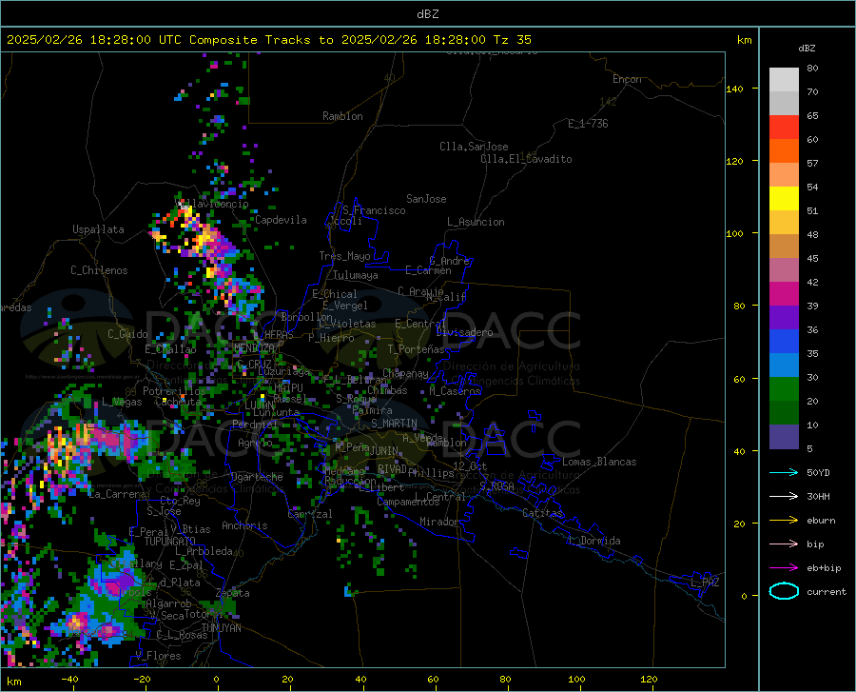Image resolution: width=856 pixels, height=692 pixels.
Task: Click the yellow-pink storm cell west of L_Vegas
Action: pos(68,445)
